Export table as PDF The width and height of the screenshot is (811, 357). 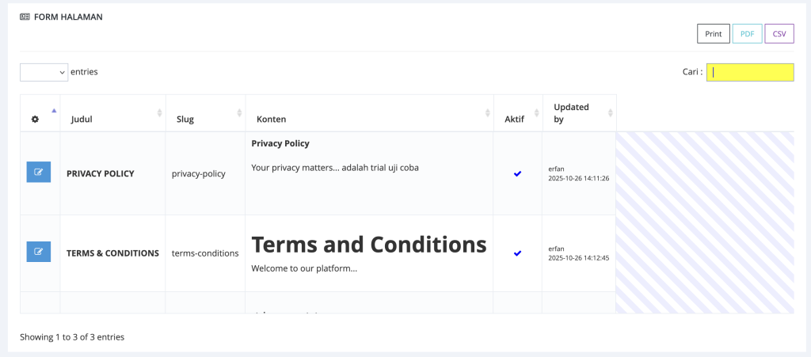[747, 34]
